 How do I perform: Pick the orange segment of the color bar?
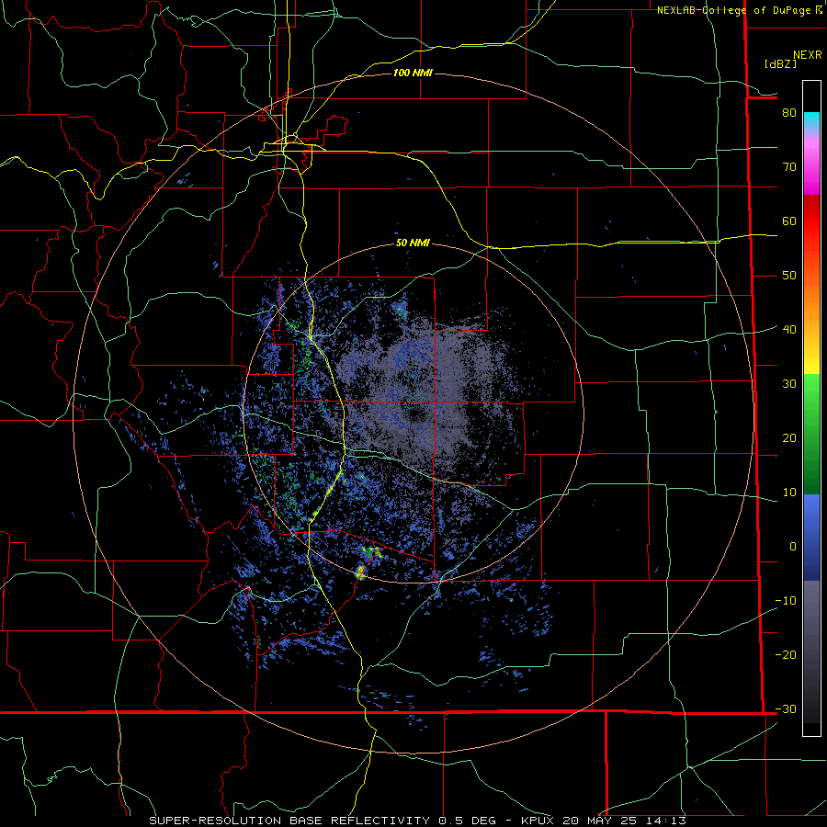pyautogui.click(x=811, y=306)
